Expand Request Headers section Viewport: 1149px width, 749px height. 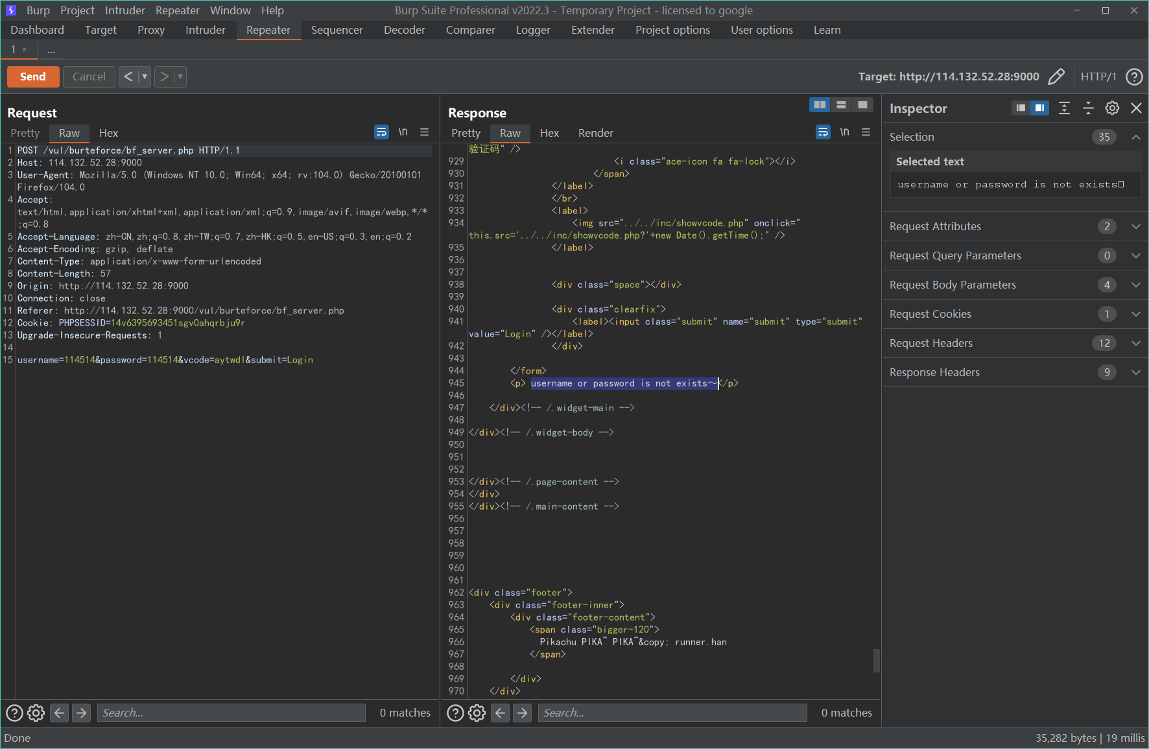coord(1135,343)
